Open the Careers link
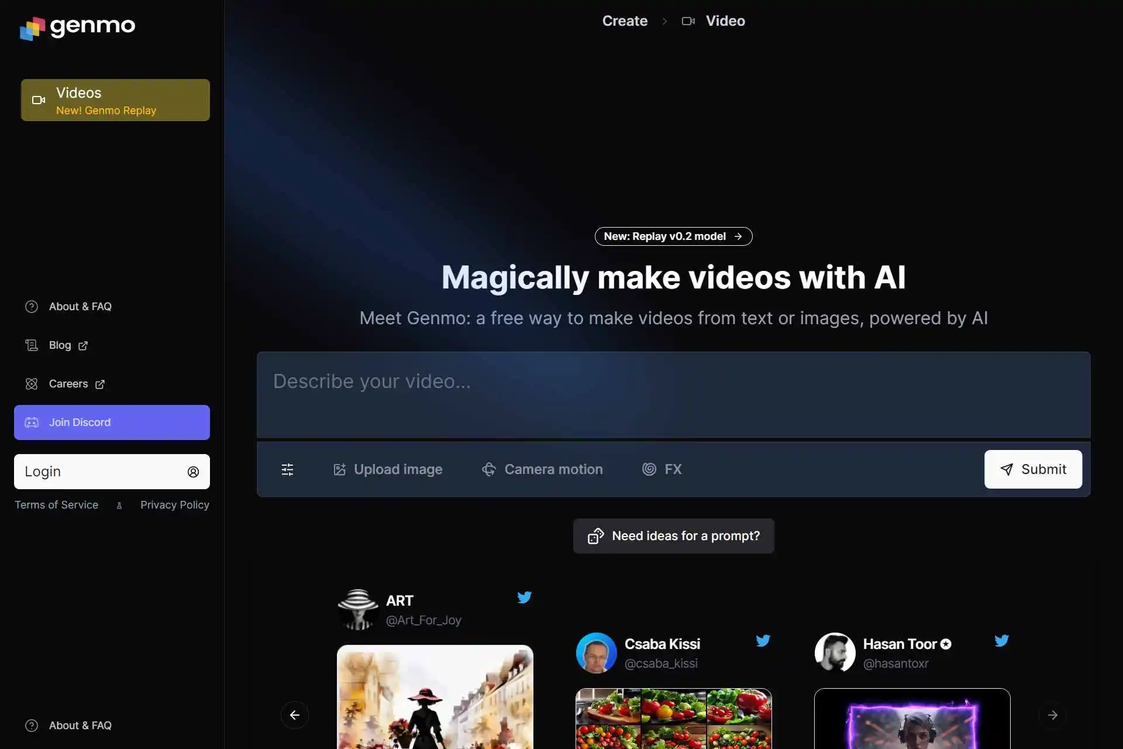The width and height of the screenshot is (1123, 749). [68, 384]
